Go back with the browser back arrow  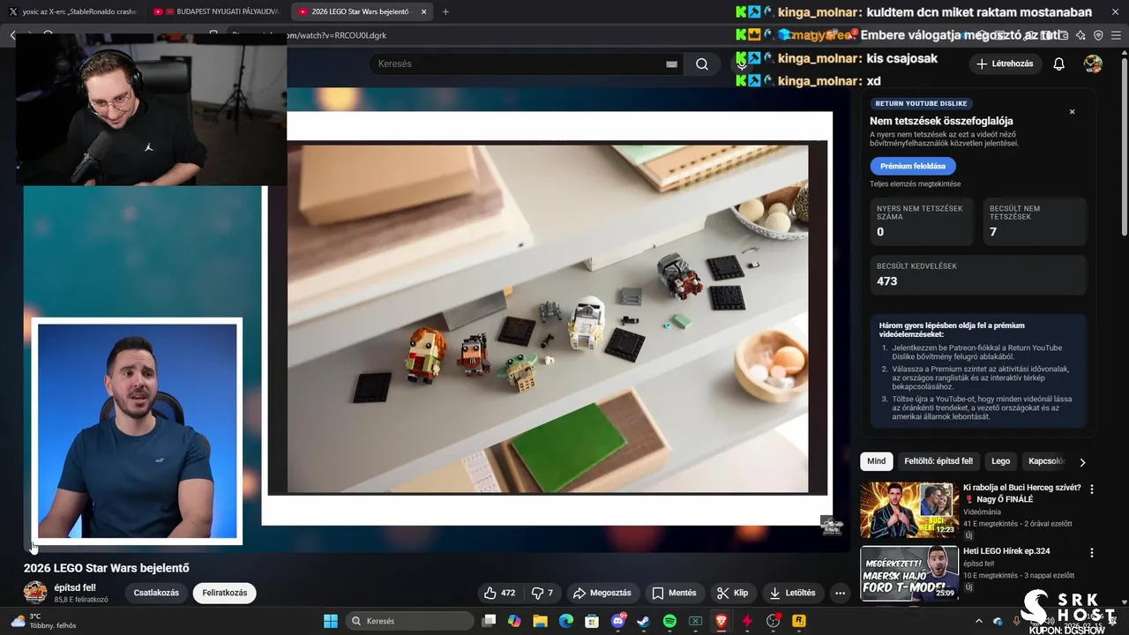coord(12,35)
